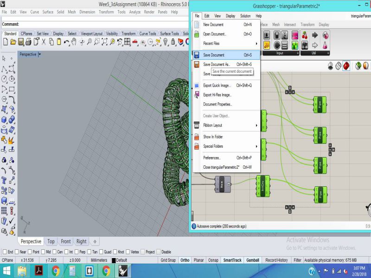Image resolution: width=371 pixels, height=278 pixels.
Task: Click the red shaded preview icon in Grasshopper
Action: point(346,66)
